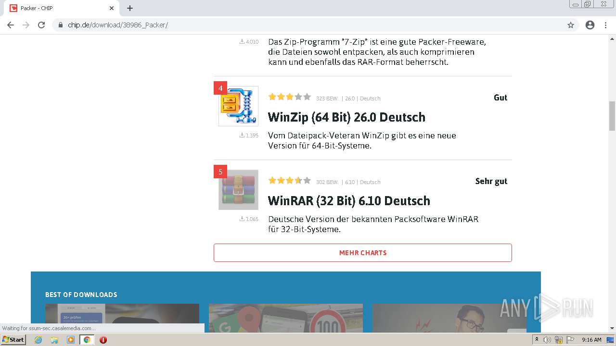The width and height of the screenshot is (616, 346).
Task: Open the man with glasses thumbnail
Action: 449,318
